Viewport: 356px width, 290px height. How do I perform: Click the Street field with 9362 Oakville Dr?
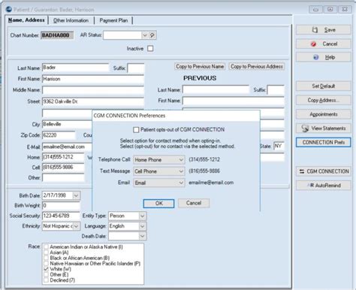(93, 101)
